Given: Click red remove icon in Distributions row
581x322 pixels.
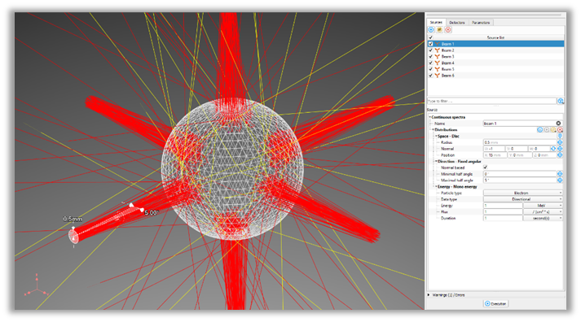Looking at the screenshot, I should point(560,130).
